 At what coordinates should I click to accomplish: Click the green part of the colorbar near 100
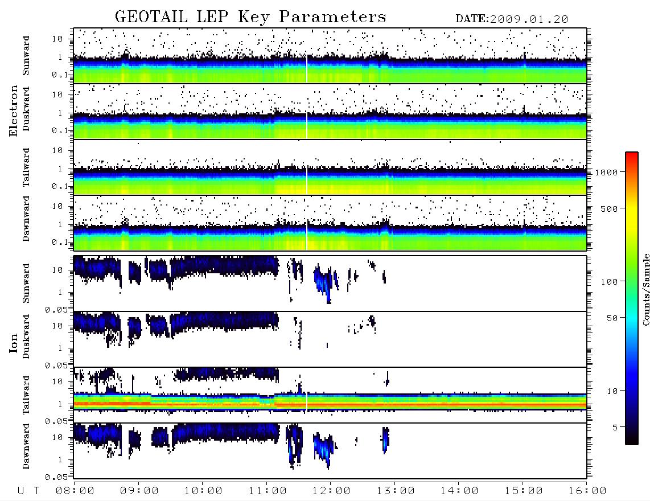tap(631, 282)
